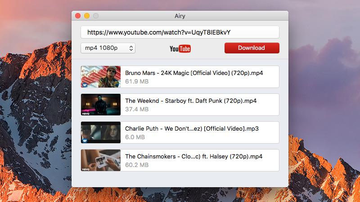Viewport: 360px width, 202px height.
Task: Click the YouTube URL input field
Action: [180, 32]
